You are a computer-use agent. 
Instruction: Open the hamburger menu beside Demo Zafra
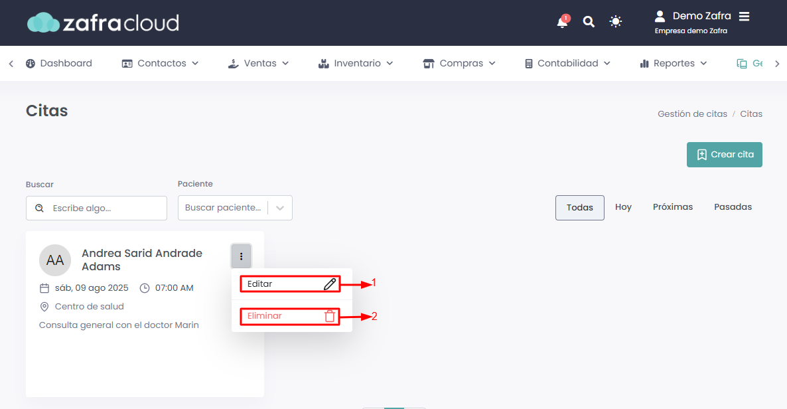pos(745,16)
